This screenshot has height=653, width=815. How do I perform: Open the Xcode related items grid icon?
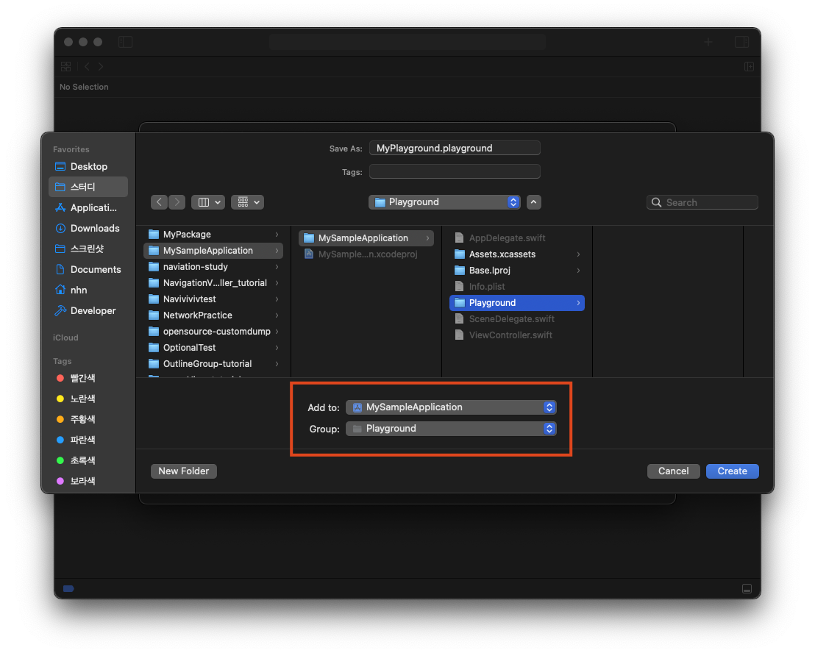pyautogui.click(x=65, y=66)
